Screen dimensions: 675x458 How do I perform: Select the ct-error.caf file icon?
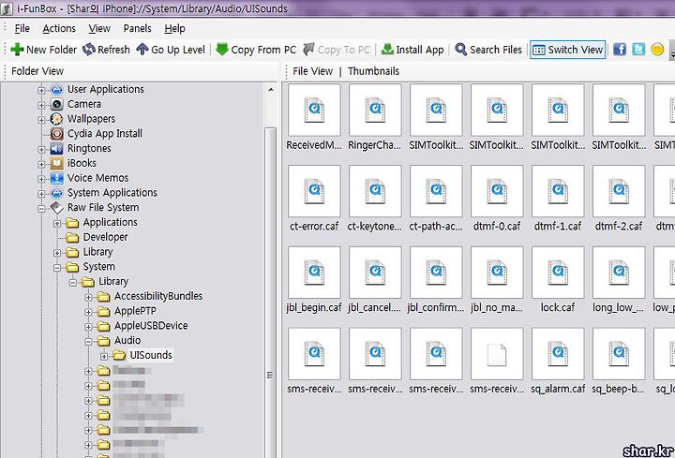click(314, 191)
